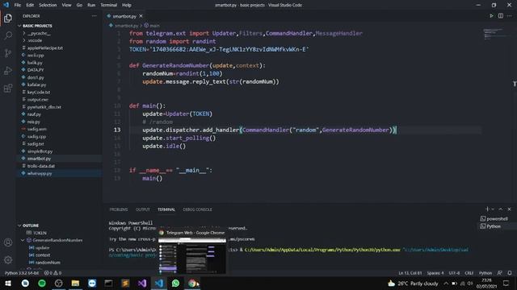This screenshot has height=290, width=517.
Task: Add a new terminal with plus icon
Action: tap(487, 209)
